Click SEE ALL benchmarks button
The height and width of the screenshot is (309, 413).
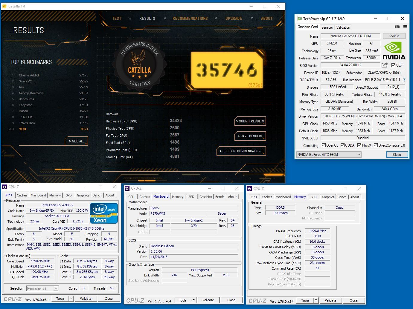76,141
